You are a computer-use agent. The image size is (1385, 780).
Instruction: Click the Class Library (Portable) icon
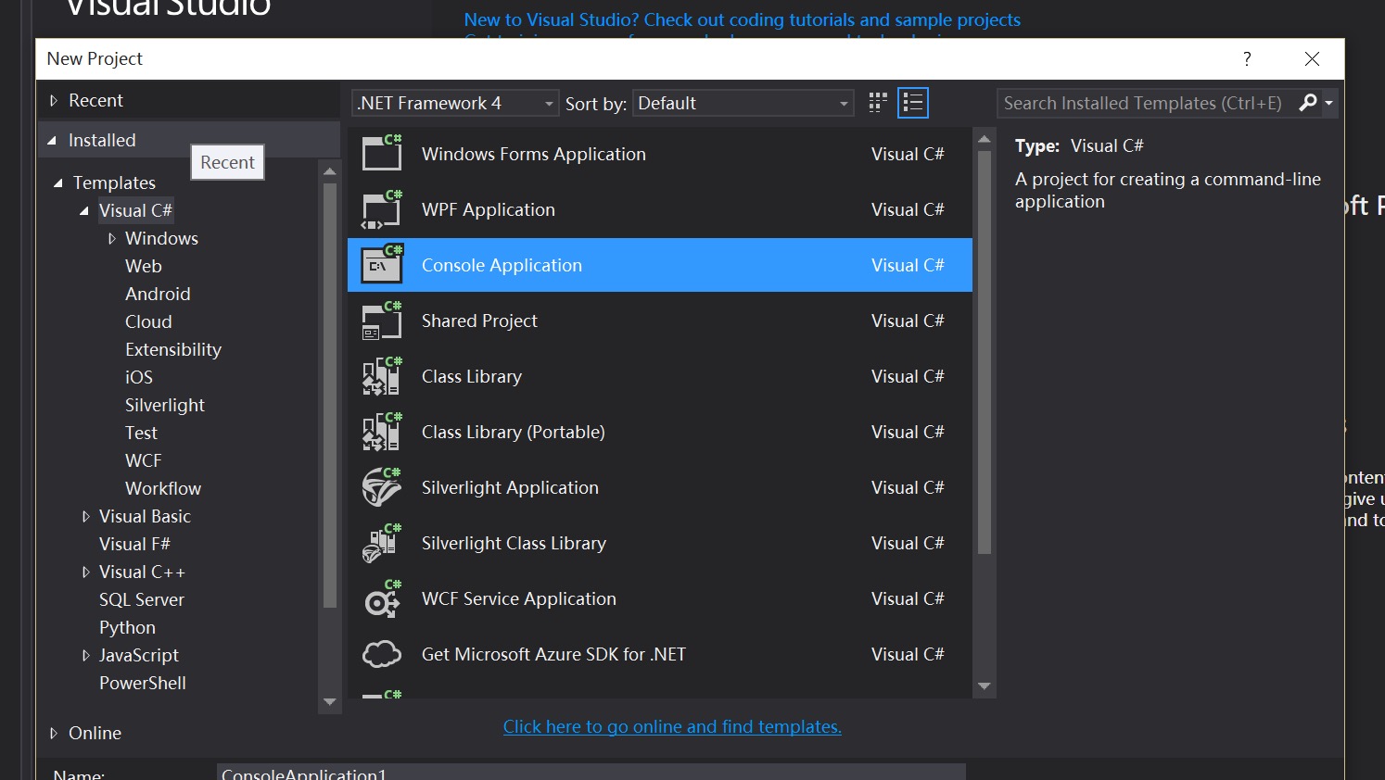pyautogui.click(x=382, y=432)
